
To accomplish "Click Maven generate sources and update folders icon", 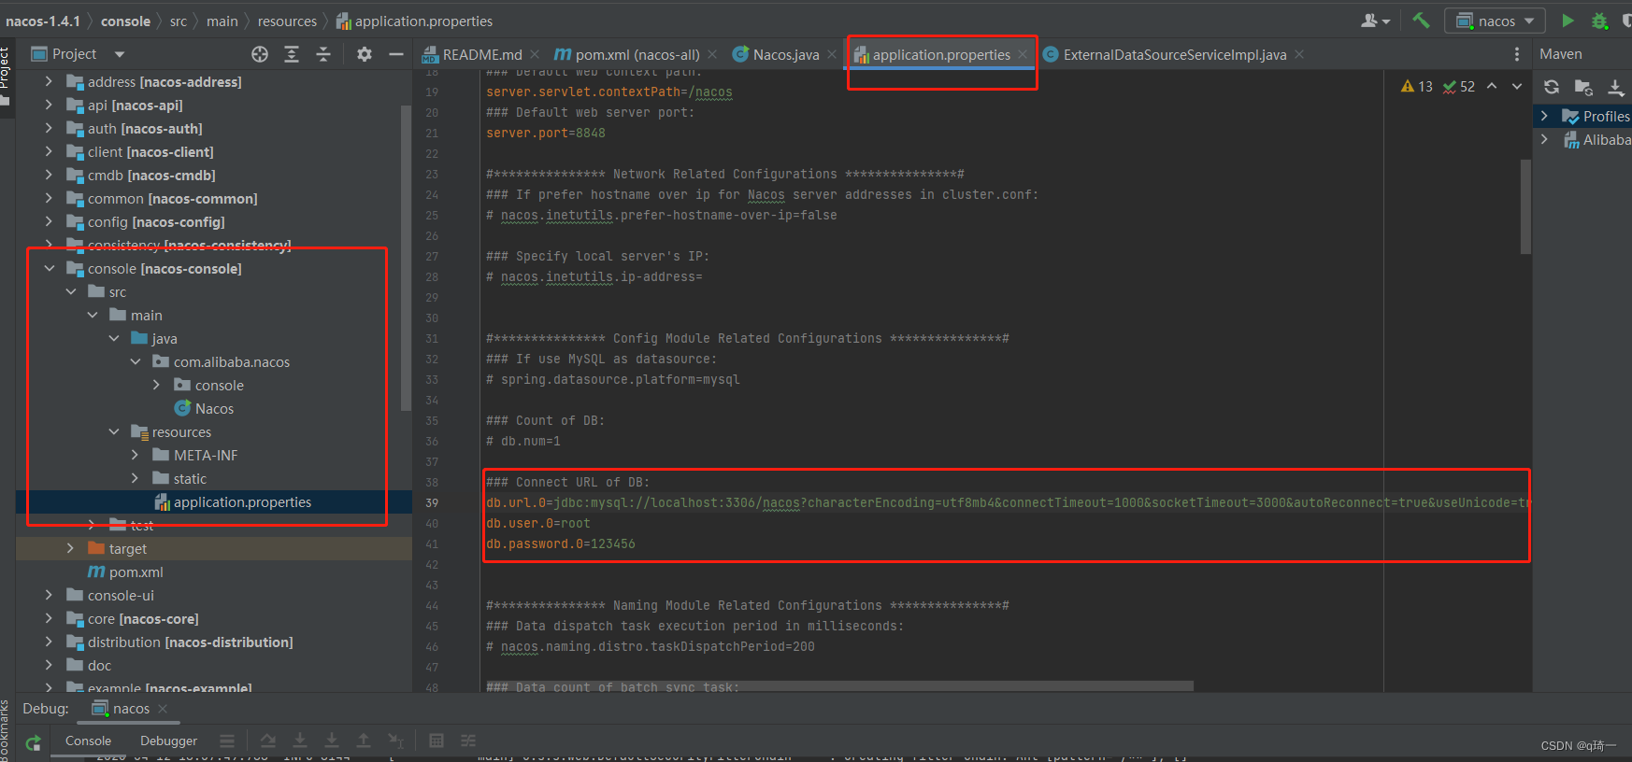I will (1583, 87).
